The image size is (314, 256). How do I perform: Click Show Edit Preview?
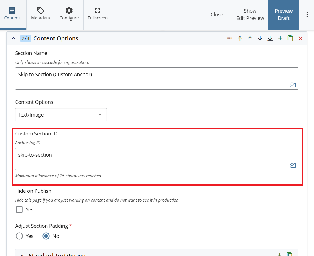(x=250, y=15)
